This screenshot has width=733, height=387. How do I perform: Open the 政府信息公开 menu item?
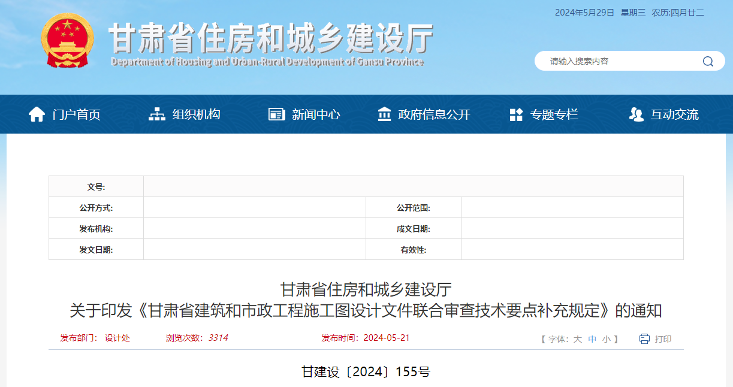point(433,114)
